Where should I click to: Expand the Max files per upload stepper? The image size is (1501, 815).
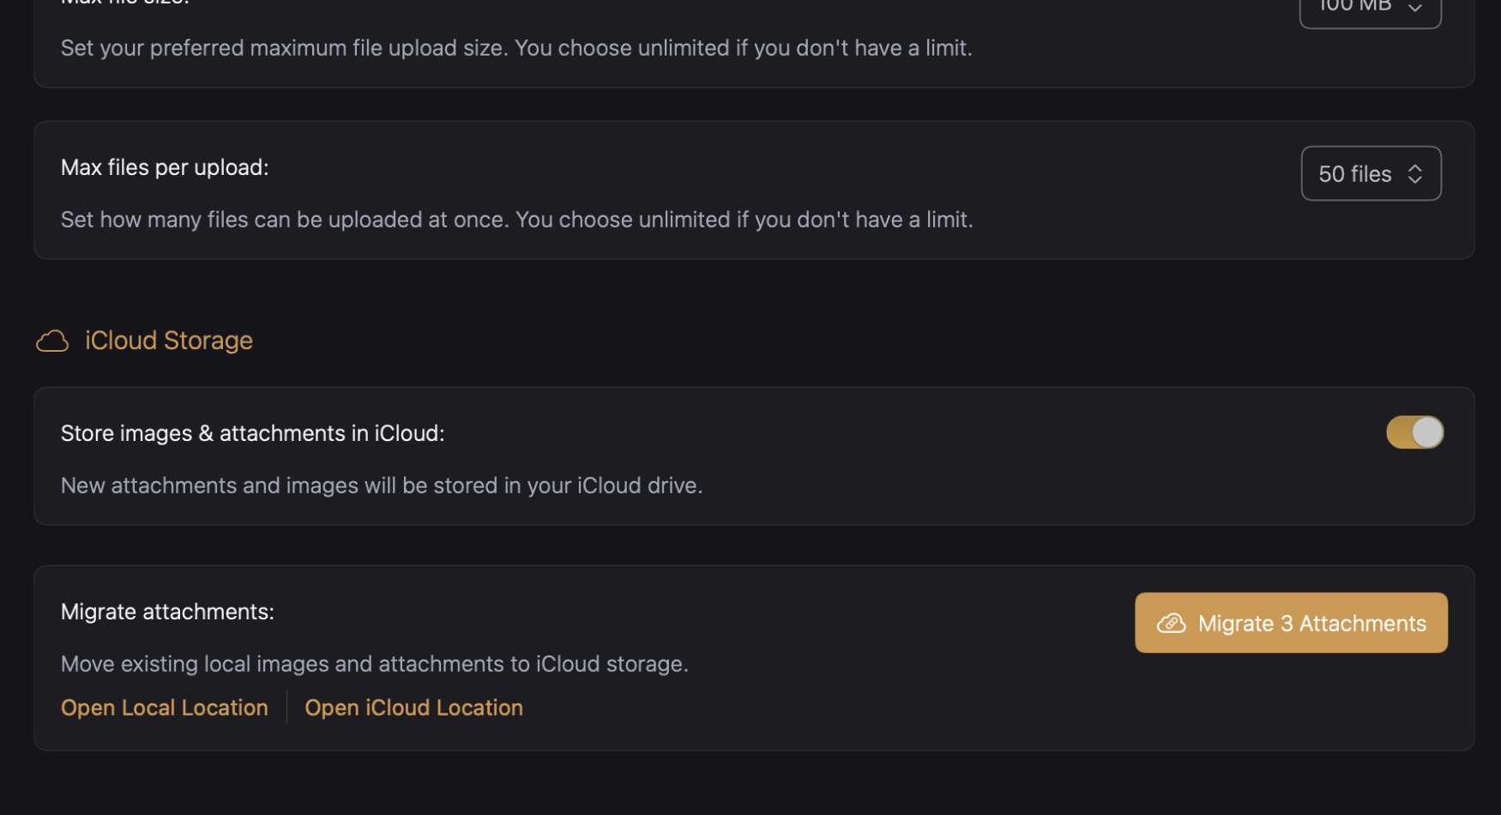coord(1415,173)
